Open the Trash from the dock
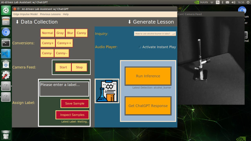 (x=6, y=135)
